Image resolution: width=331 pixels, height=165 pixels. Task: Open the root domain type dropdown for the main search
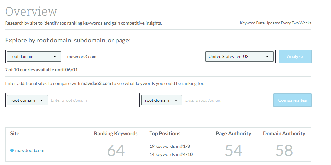click(34, 56)
